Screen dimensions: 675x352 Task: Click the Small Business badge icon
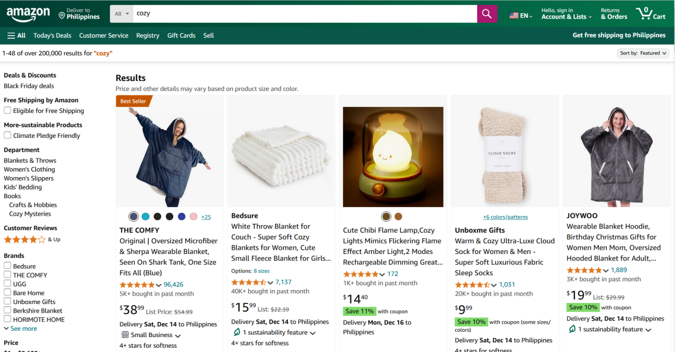click(125, 335)
